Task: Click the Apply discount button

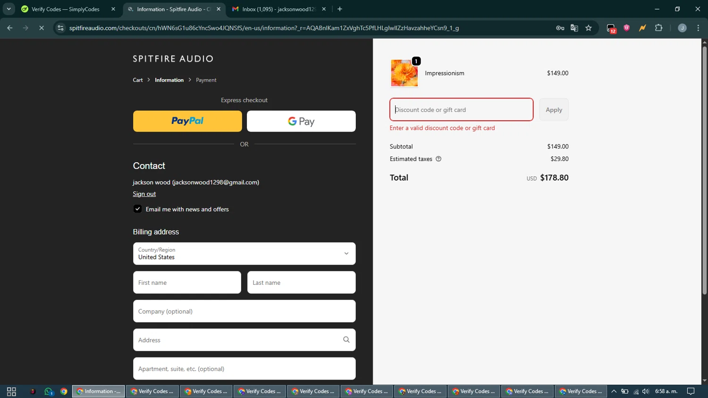Action: [x=554, y=109]
